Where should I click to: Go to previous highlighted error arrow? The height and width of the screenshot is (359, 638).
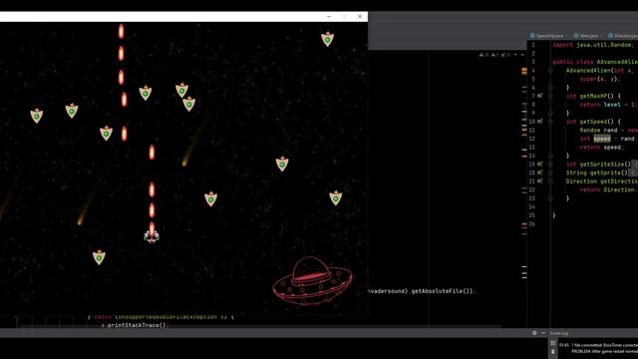(x=515, y=55)
